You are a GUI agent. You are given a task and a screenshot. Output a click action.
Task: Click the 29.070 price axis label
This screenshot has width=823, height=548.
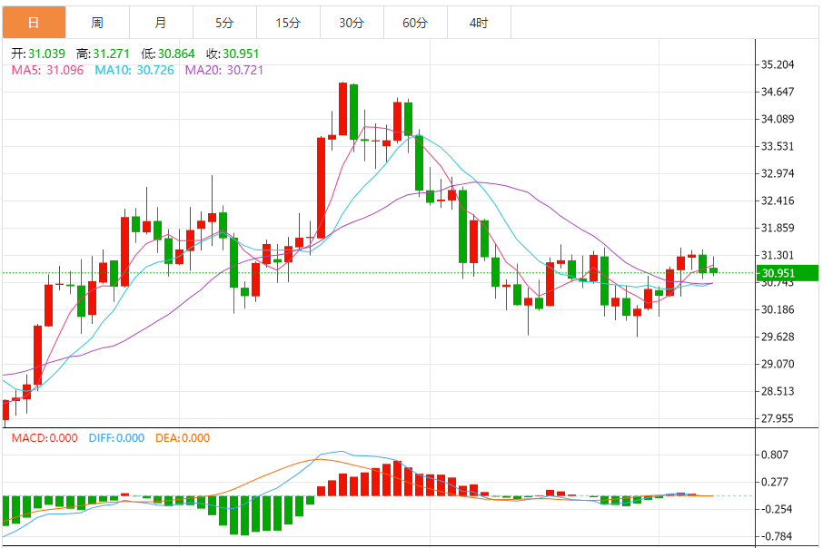778,364
